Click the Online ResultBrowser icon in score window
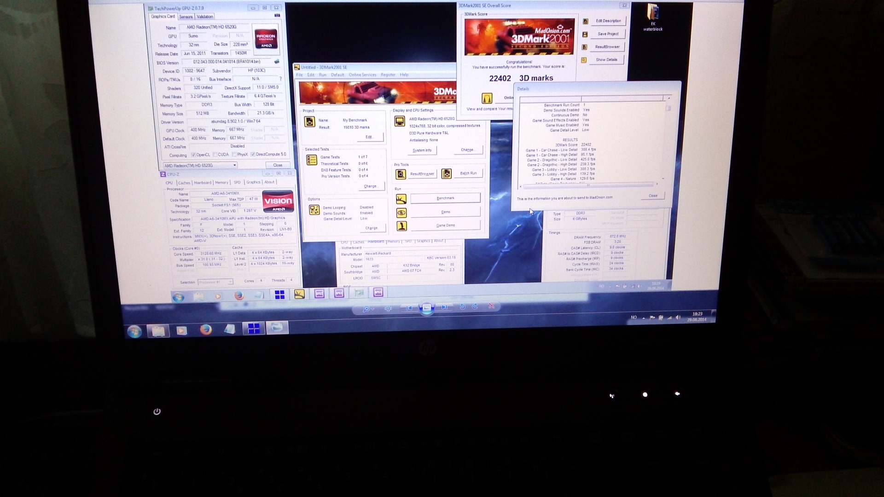884x497 pixels. [487, 98]
